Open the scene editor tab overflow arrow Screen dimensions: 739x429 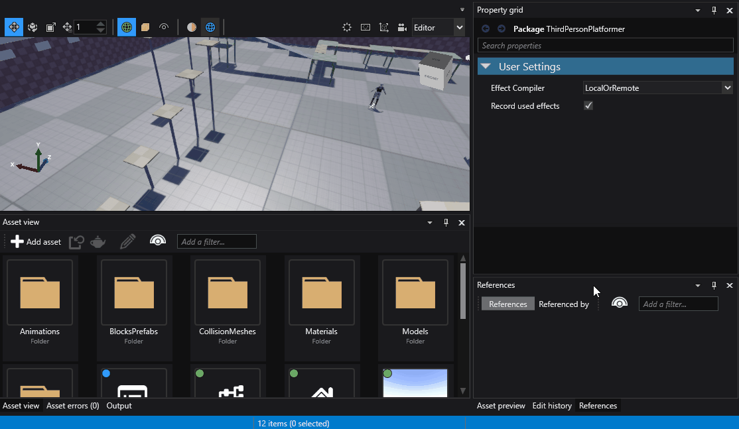click(x=462, y=9)
